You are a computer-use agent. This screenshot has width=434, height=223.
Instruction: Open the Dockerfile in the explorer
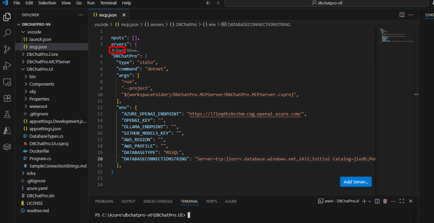(x=51, y=151)
